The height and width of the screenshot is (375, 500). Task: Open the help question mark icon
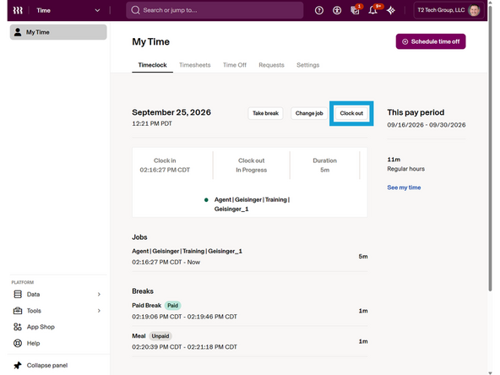pos(319,10)
